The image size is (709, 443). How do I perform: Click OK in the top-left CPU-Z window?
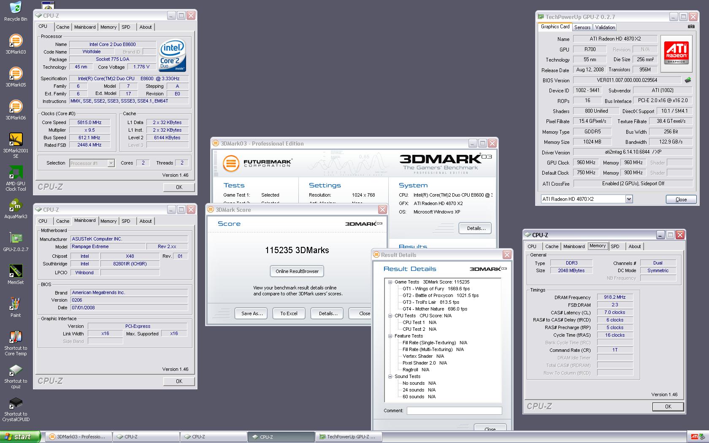(x=179, y=187)
